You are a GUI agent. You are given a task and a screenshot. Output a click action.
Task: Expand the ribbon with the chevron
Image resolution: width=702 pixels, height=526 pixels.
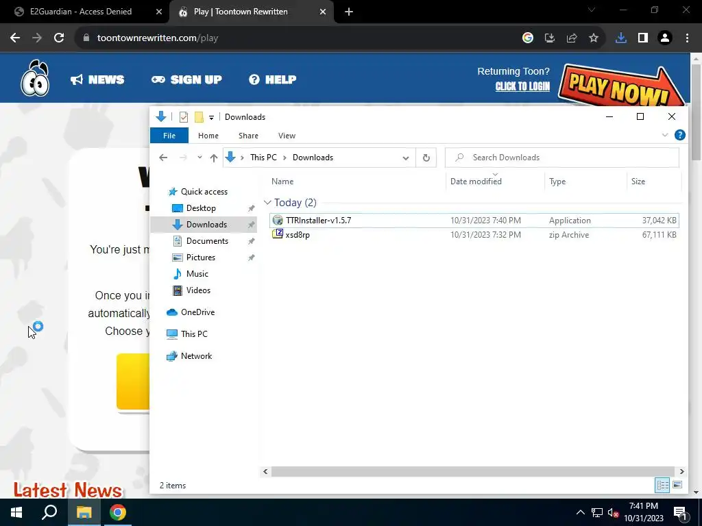(x=665, y=135)
